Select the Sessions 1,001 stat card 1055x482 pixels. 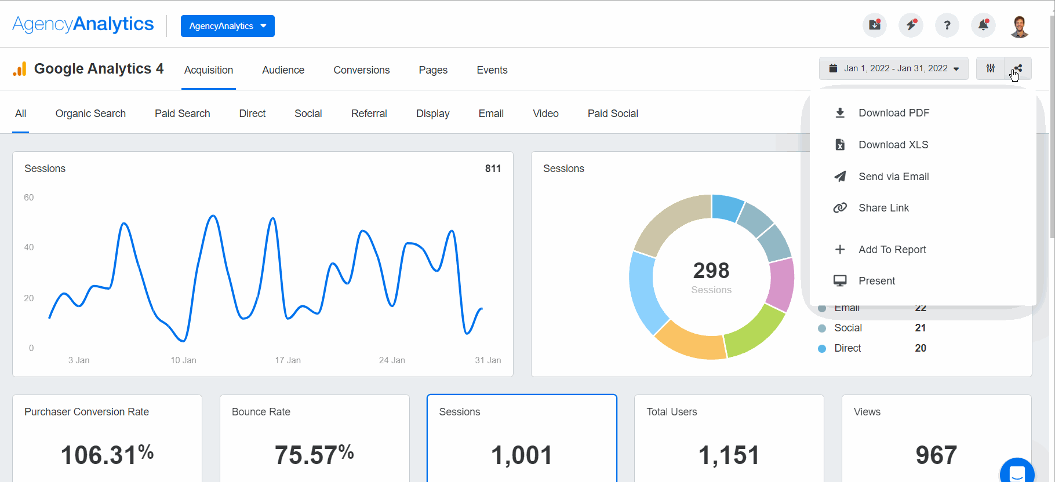click(522, 439)
